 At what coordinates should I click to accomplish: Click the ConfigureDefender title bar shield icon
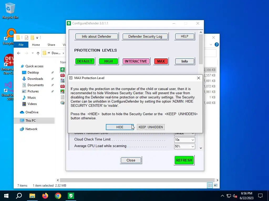click(69, 23)
